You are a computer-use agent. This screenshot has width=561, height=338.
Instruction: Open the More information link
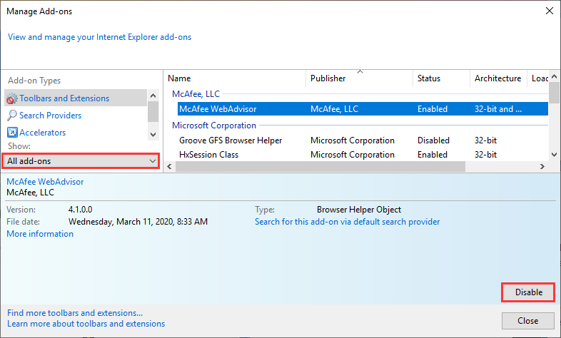tap(40, 234)
